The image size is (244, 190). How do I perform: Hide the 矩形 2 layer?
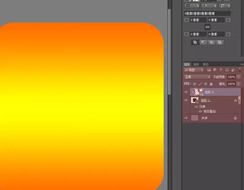click(186, 92)
